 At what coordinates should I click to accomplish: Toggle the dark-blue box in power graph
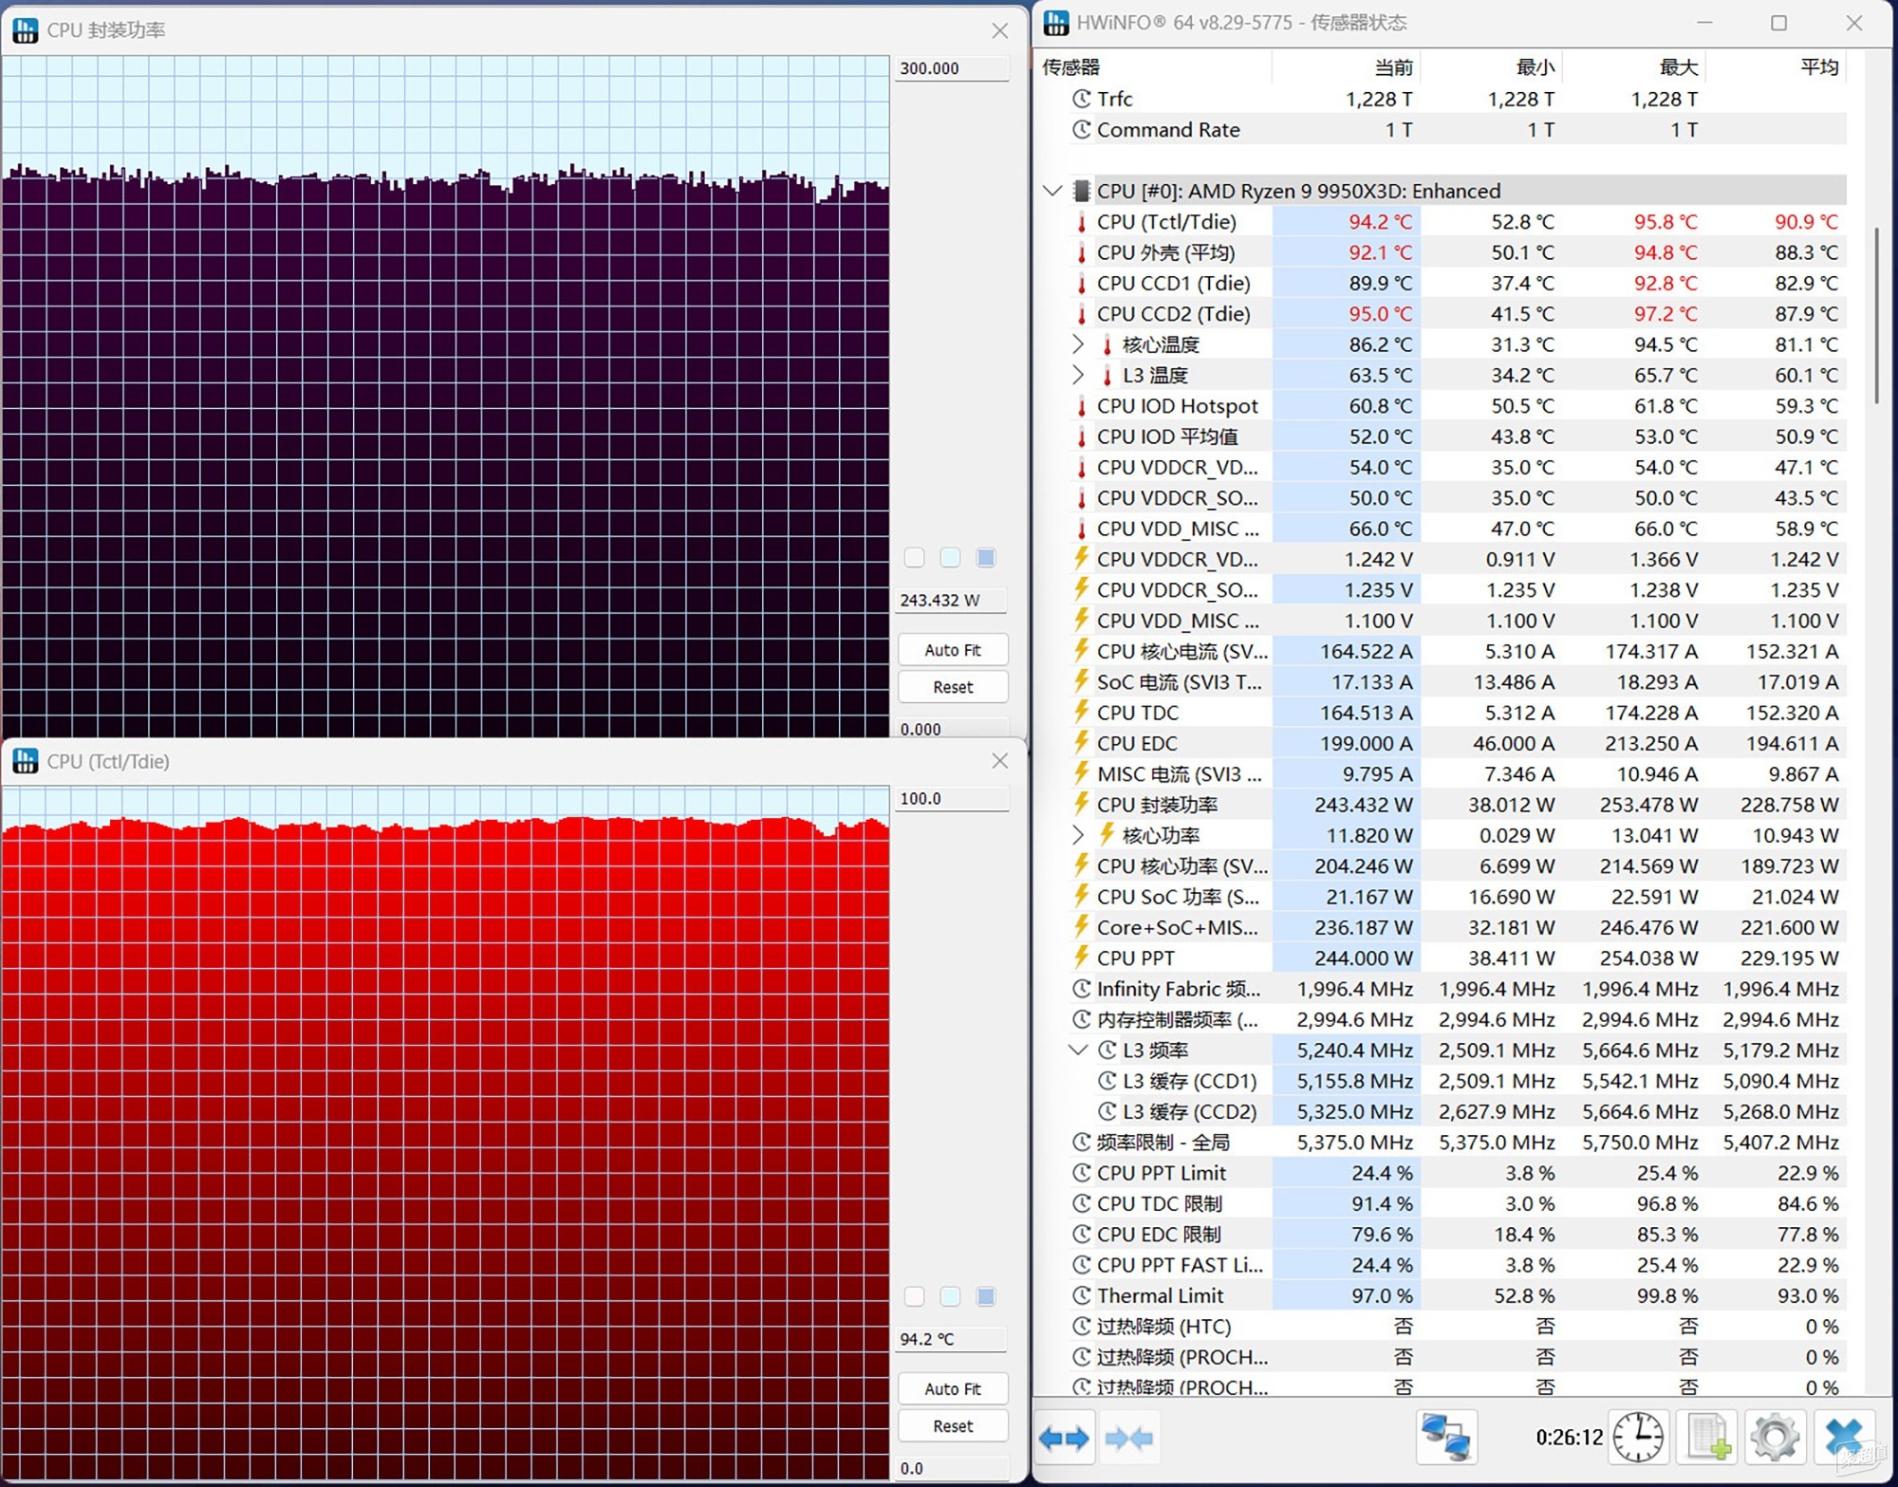[x=986, y=558]
